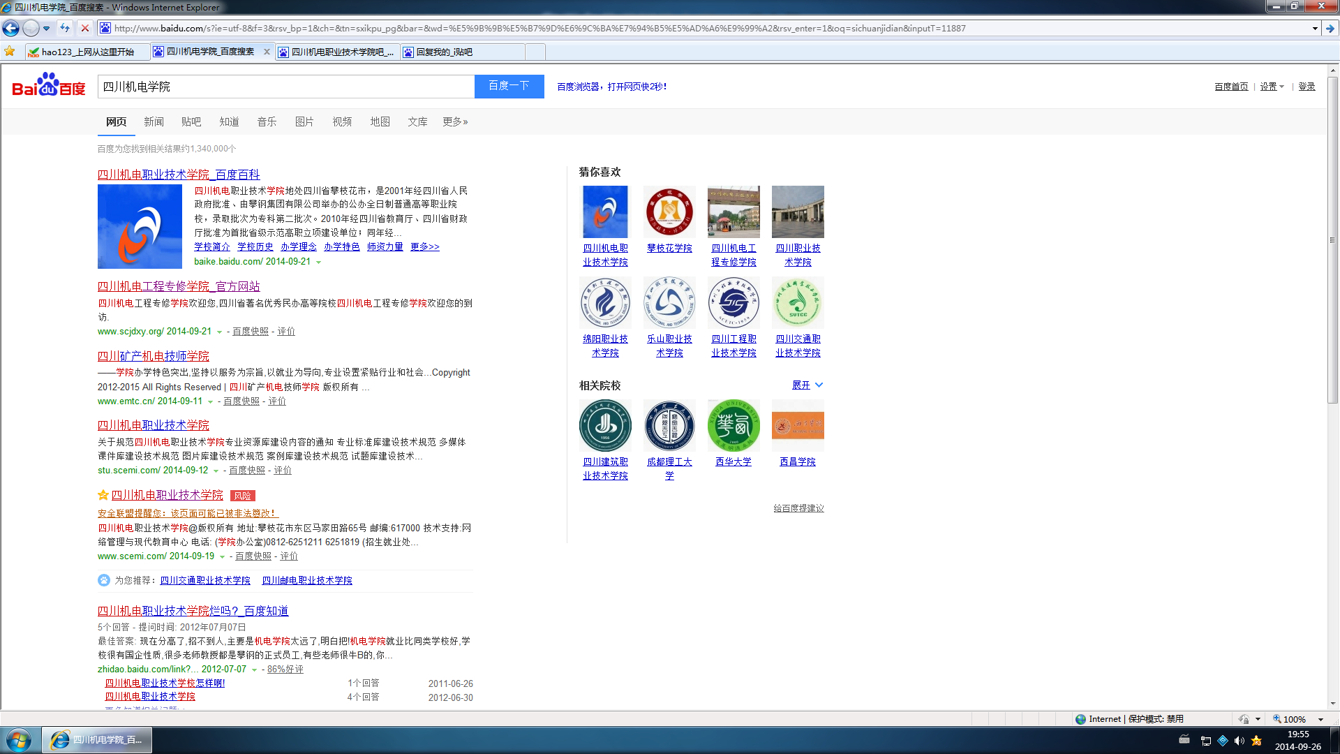
Task: Click the 乐山职业技术学院 emblem
Action: point(669,302)
